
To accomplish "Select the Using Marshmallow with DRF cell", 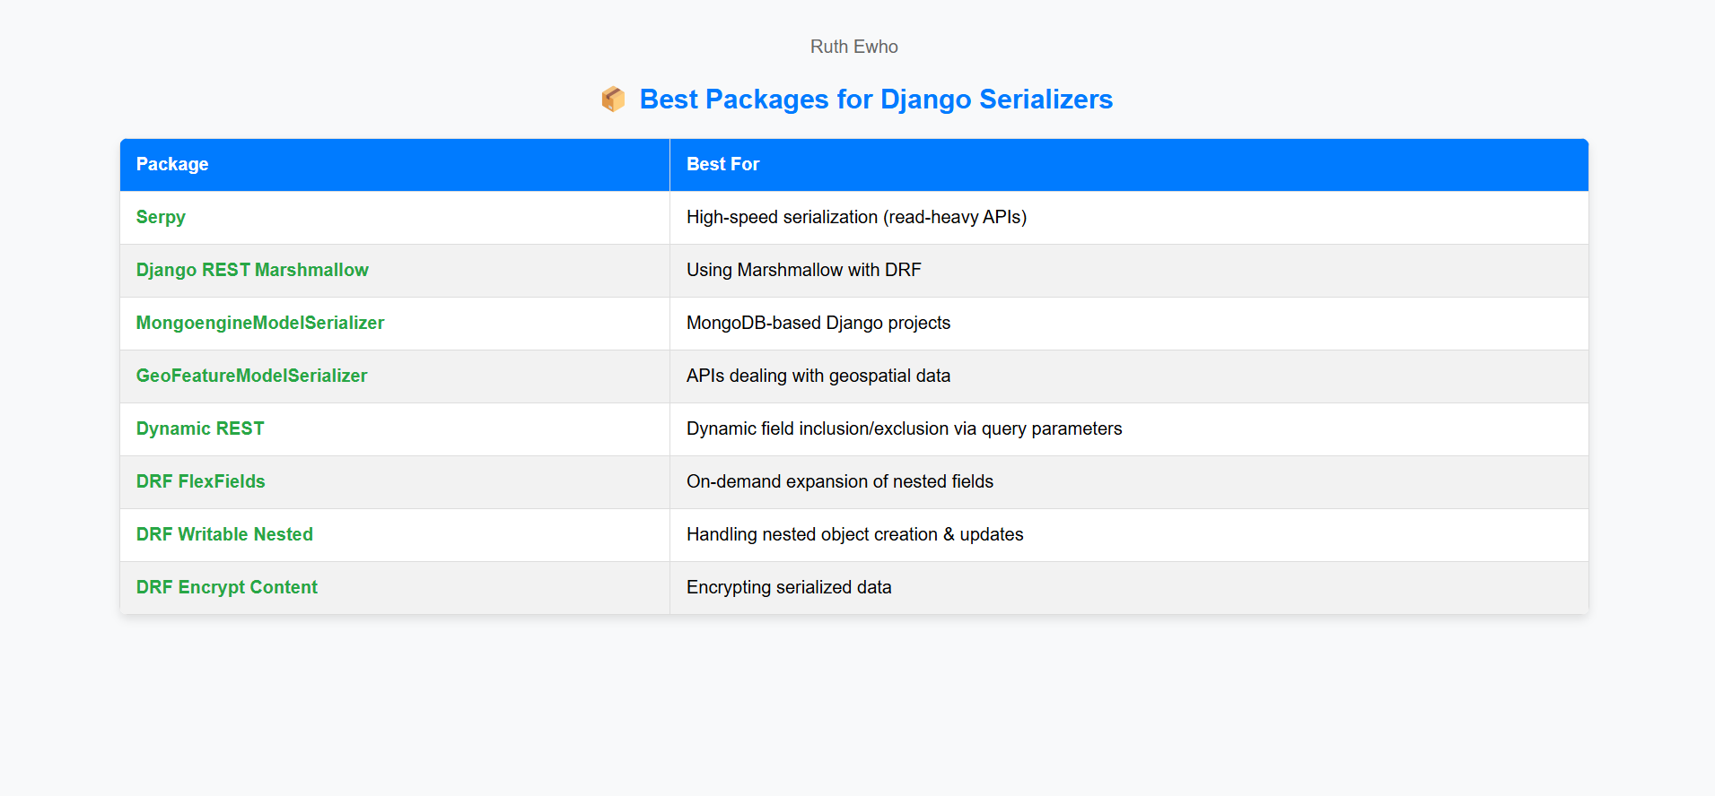I will [1129, 271].
